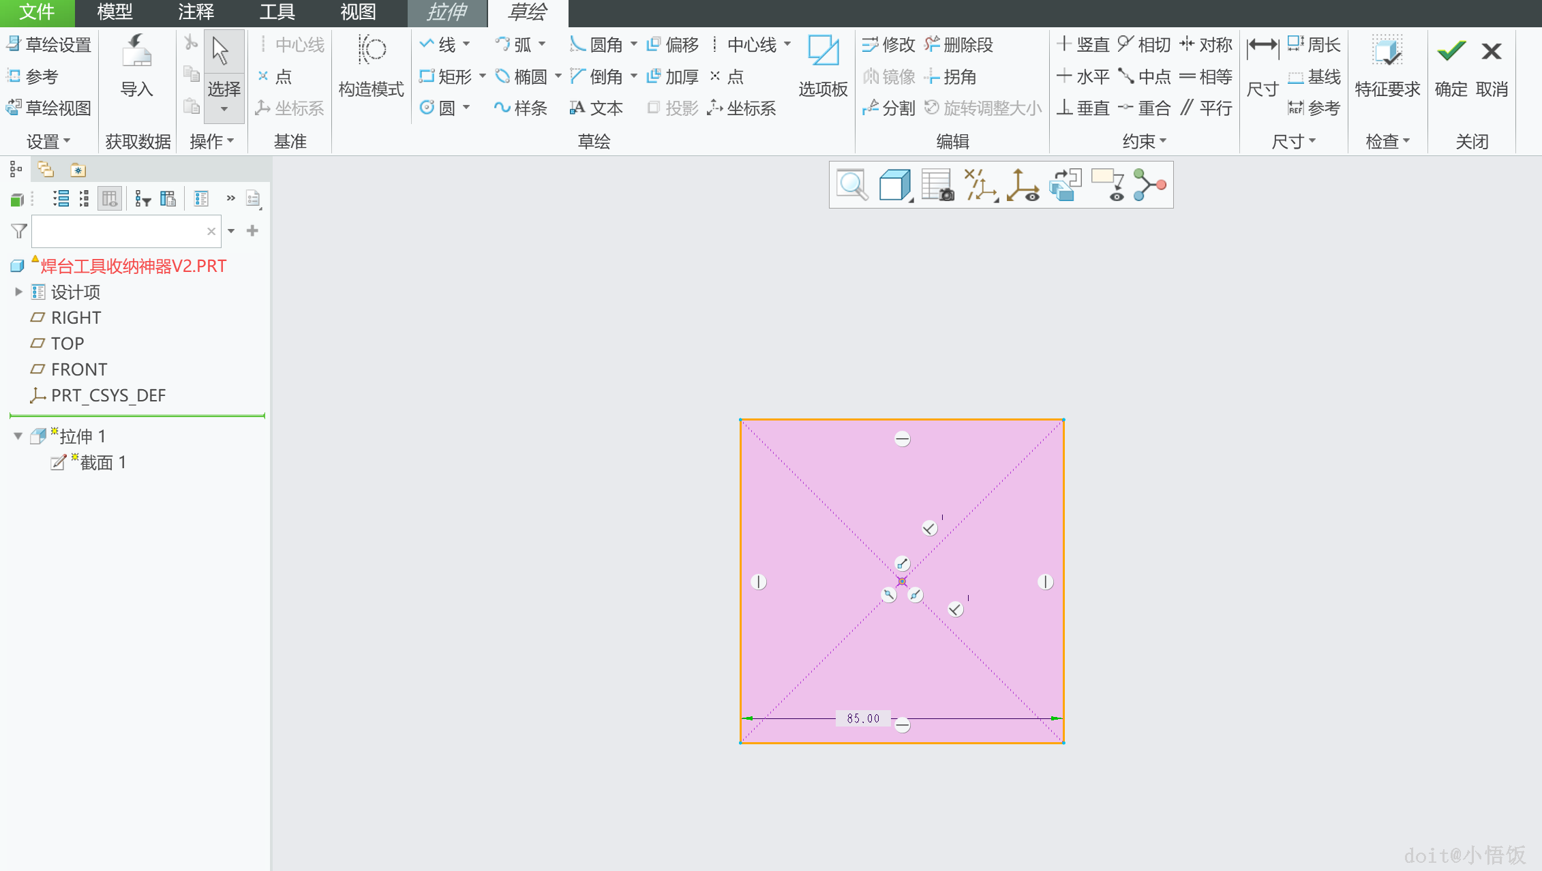Switch to the 模型 ribbon tab

click(115, 12)
